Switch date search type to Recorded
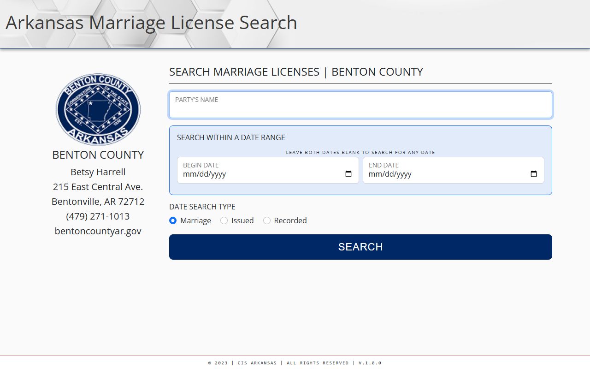The height and width of the screenshot is (369, 590). 267,220
